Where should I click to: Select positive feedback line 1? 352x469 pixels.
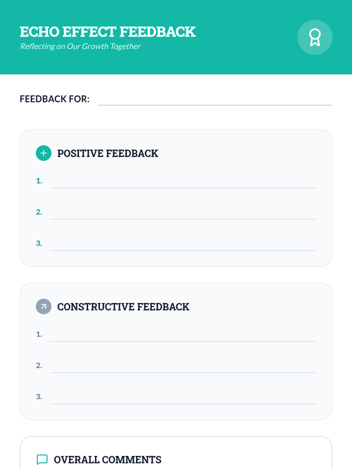click(x=183, y=182)
